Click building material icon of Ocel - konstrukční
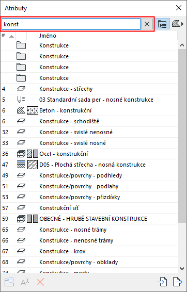The width and height of the screenshot is (187, 292). [x=21, y=154]
